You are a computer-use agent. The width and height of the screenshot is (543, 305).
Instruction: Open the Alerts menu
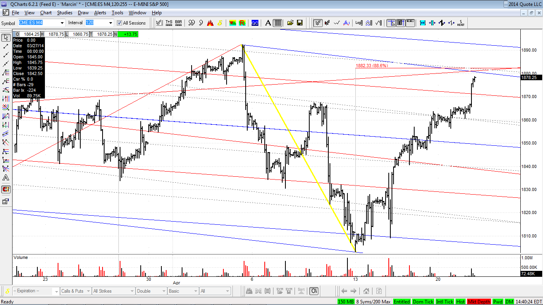click(100, 13)
